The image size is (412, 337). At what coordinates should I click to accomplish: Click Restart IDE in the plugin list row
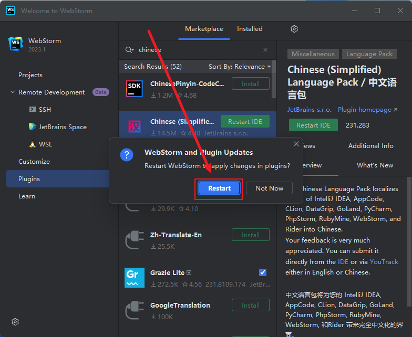tap(245, 122)
